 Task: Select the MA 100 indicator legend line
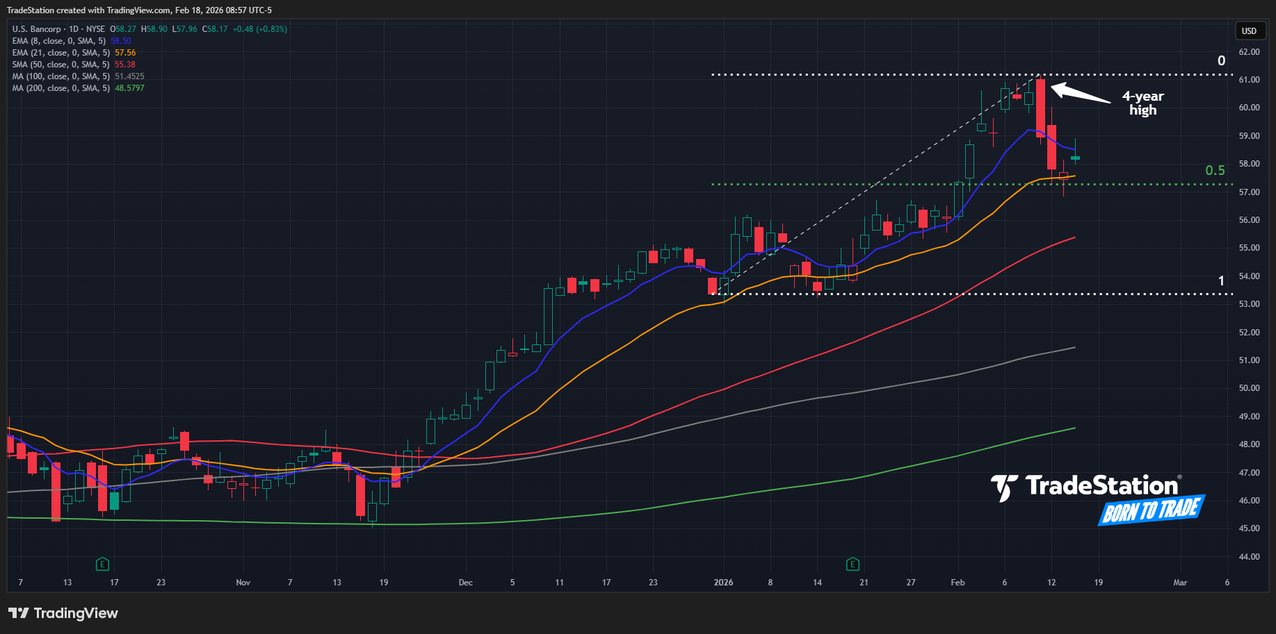[61, 76]
